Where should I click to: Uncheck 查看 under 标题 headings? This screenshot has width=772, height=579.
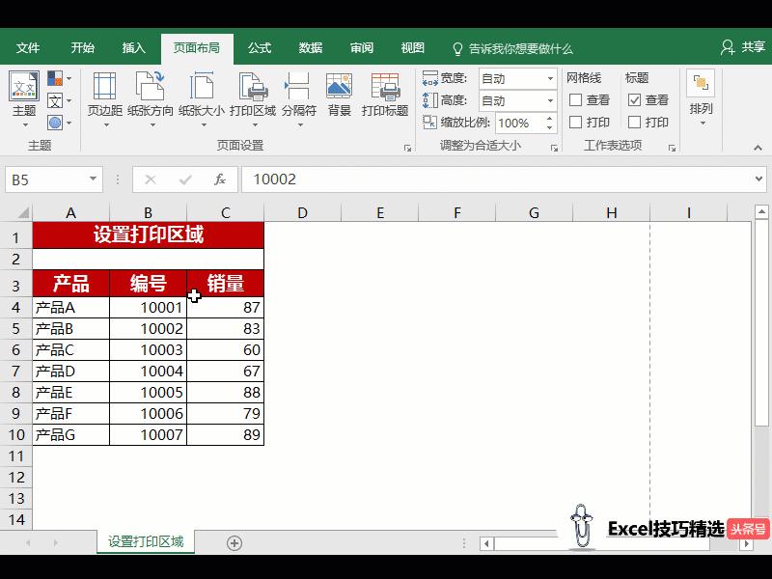[x=632, y=99]
